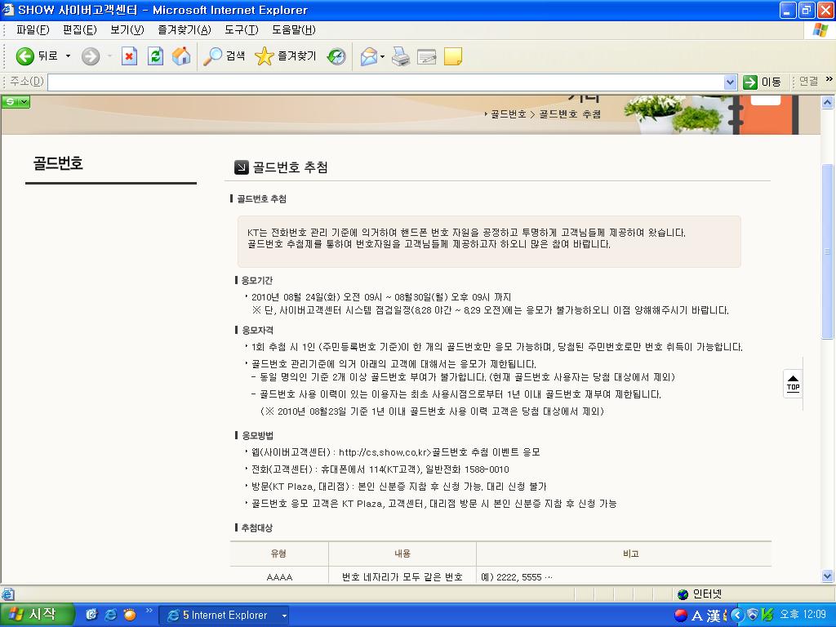This screenshot has height=627, width=836.
Task: Select the 골드번호 sidebar heading
Action: [x=58, y=163]
